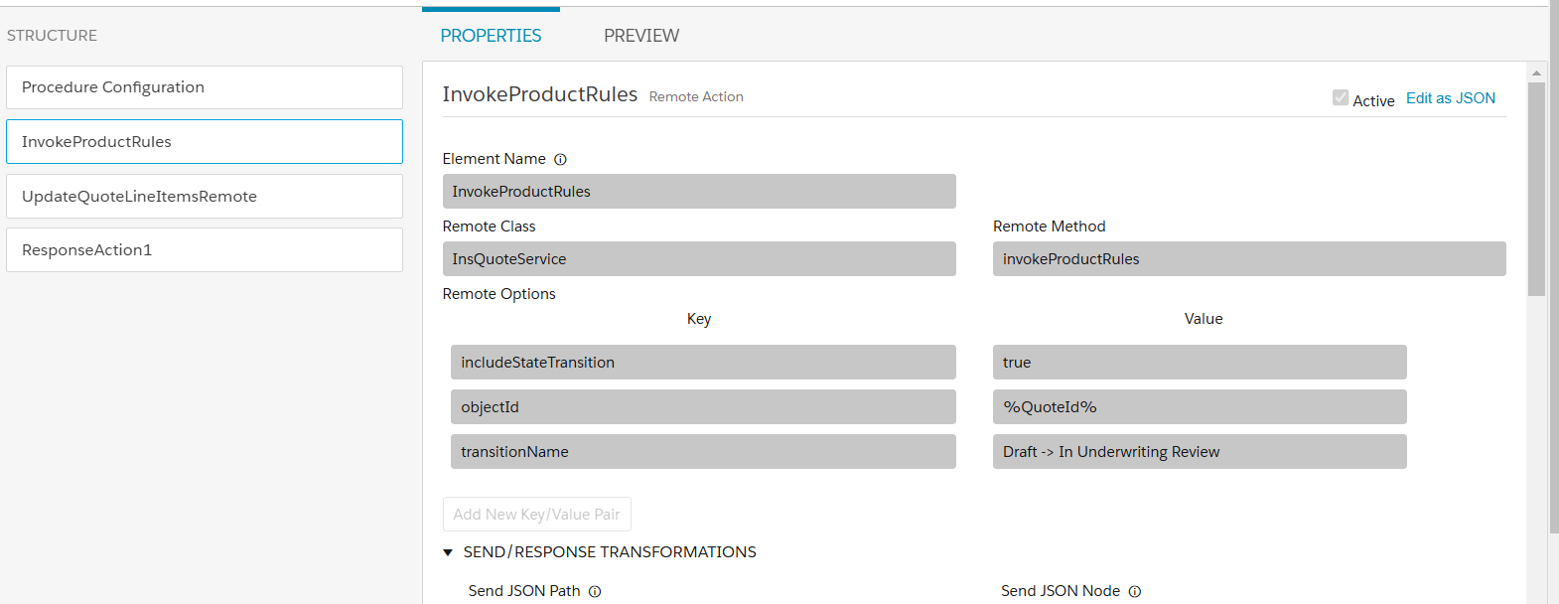Select ResponseAction1 in structure list

click(x=205, y=250)
